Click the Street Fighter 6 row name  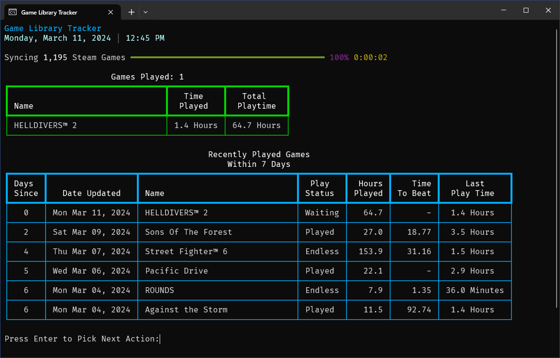pyautogui.click(x=186, y=251)
